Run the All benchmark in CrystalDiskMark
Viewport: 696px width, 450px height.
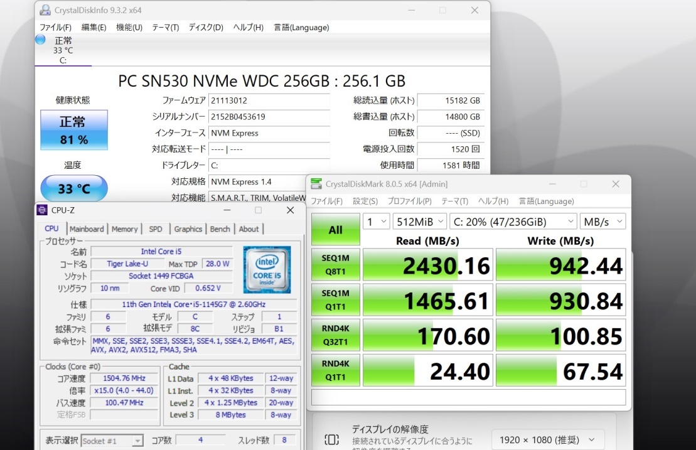point(336,230)
